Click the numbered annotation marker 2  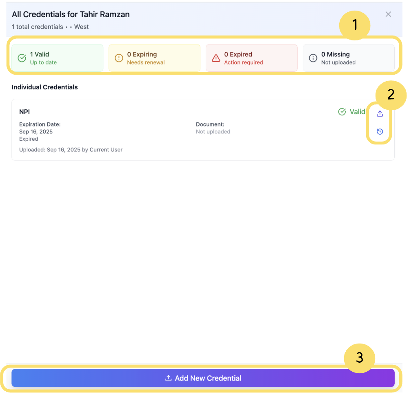pos(391,95)
